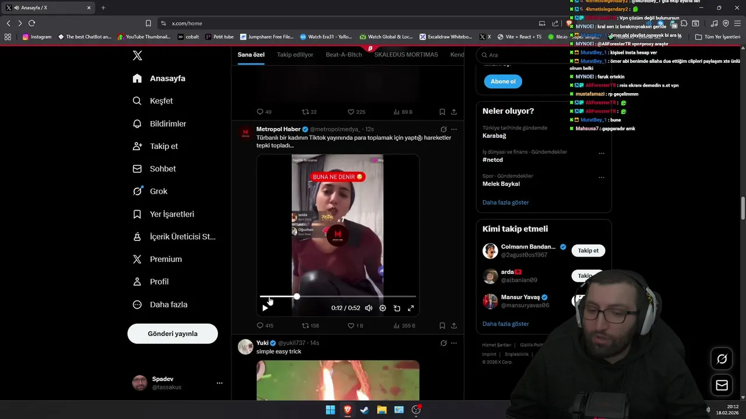Open Bildirimler notifications in sidebar
This screenshot has width=746, height=419.
(x=160, y=123)
